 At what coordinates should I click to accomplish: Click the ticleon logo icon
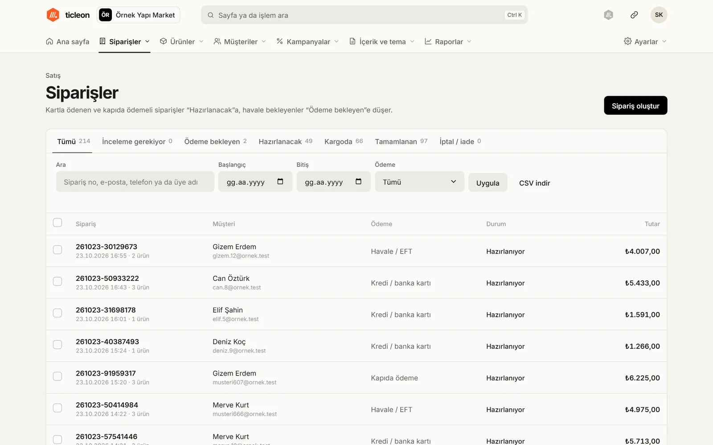[x=53, y=15]
